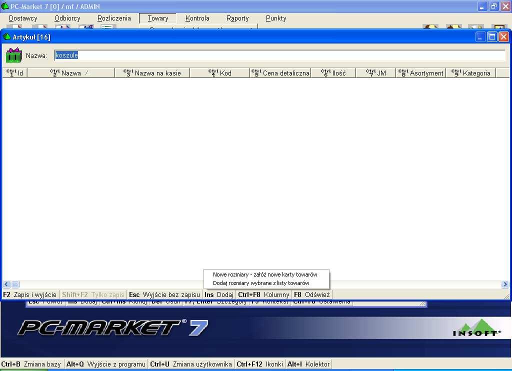Click Esc Wyjście bez zapisu button
Viewport: 512px width, 371px height.
[164, 294]
